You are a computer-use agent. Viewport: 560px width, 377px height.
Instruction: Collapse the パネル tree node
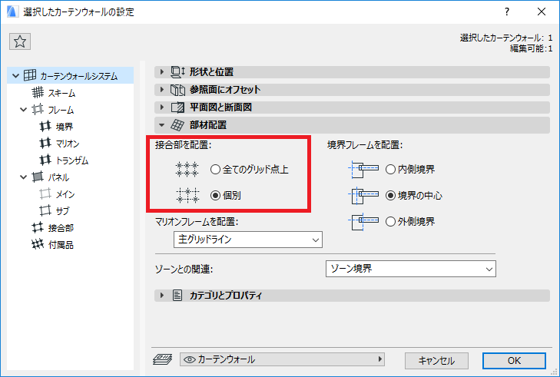click(24, 177)
